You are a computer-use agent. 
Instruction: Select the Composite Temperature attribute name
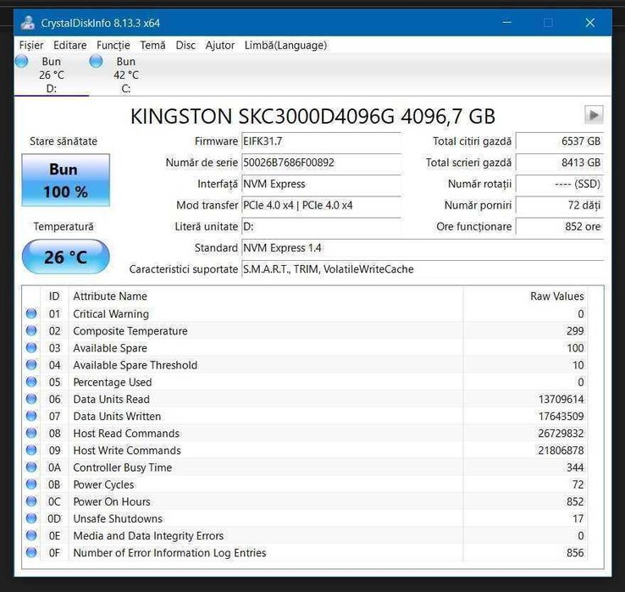point(130,331)
